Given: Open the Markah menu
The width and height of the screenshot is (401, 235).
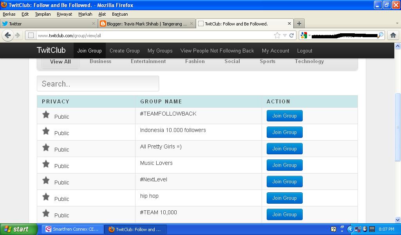Looking at the screenshot, I should [x=85, y=14].
